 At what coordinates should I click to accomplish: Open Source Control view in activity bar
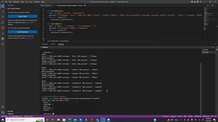(x=3, y=17)
